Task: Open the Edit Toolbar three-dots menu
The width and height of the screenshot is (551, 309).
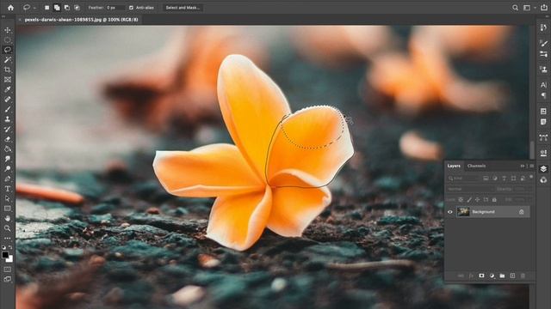Action: [8, 239]
